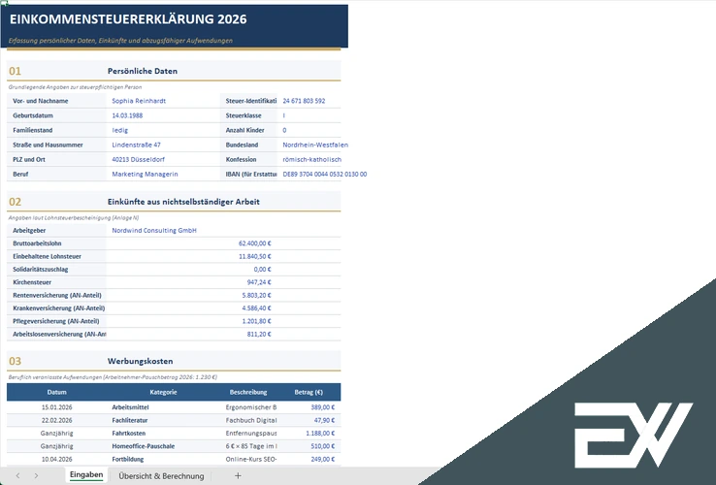Click the Familienstand value ledig
716x485 pixels.
tap(120, 130)
